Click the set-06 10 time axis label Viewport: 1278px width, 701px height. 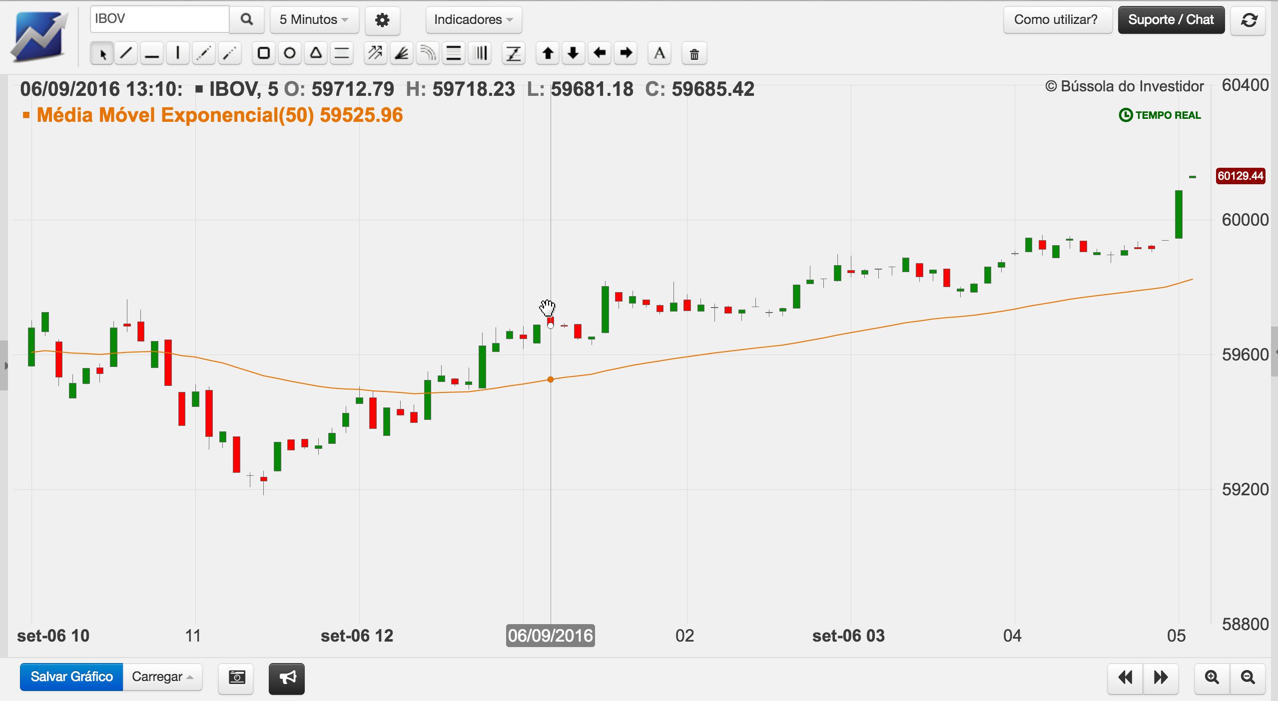53,636
